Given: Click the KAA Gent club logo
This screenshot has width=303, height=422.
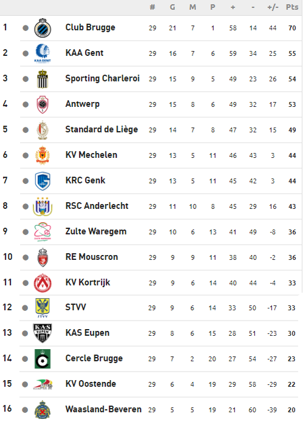Looking at the screenshot, I should click(x=43, y=53).
